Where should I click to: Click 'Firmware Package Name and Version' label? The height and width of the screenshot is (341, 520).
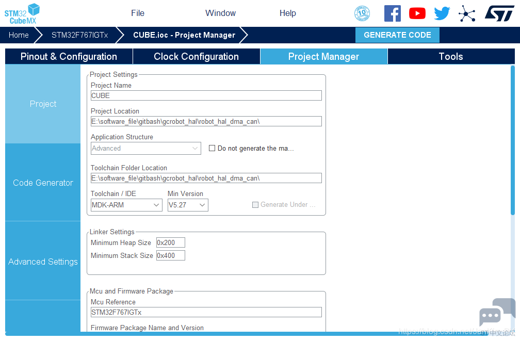(147, 328)
